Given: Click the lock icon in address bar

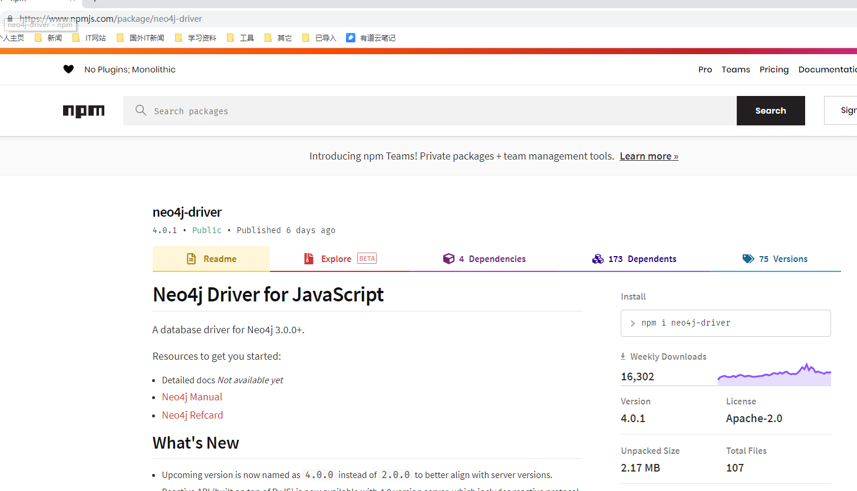Looking at the screenshot, I should tap(10, 19).
